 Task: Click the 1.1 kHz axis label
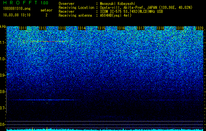pyautogui.click(x=3, y=43)
